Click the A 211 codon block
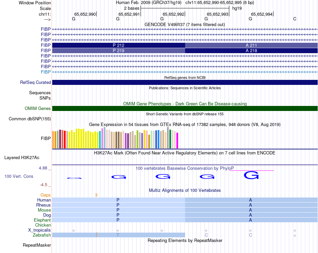 tap(251, 45)
